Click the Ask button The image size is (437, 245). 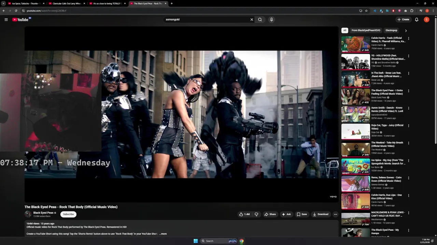286,214
